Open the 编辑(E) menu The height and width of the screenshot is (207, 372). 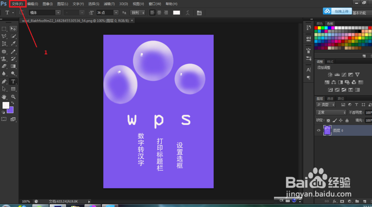[32, 4]
